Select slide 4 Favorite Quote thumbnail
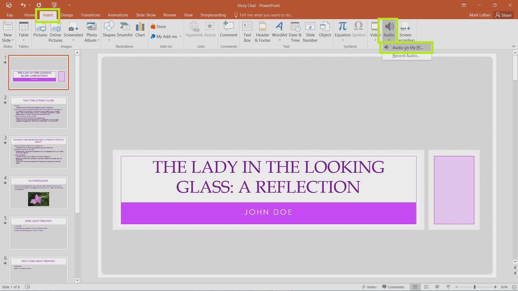 click(x=39, y=193)
